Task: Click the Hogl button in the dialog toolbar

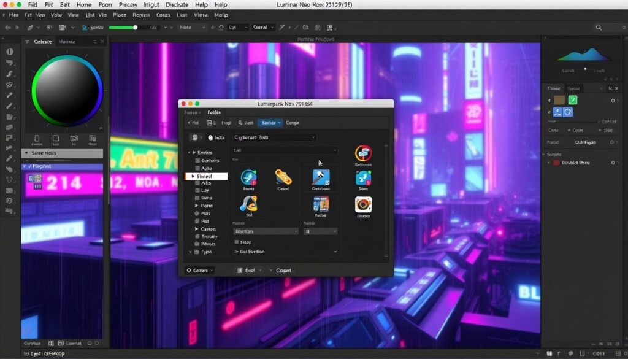Action: [226, 123]
